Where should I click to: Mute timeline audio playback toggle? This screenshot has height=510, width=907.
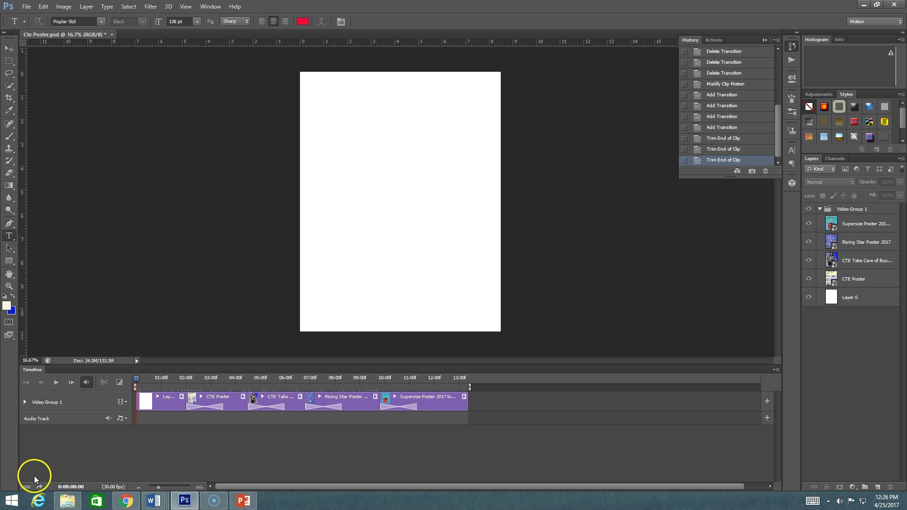coord(86,382)
